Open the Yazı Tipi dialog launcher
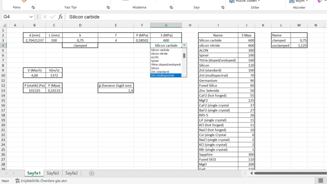The height and width of the screenshot is (184, 327). [x=108, y=7]
